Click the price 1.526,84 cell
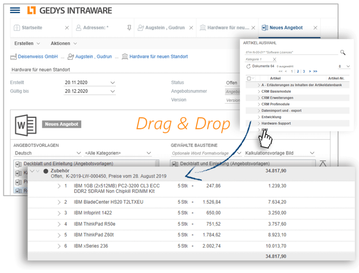 coord(211,202)
